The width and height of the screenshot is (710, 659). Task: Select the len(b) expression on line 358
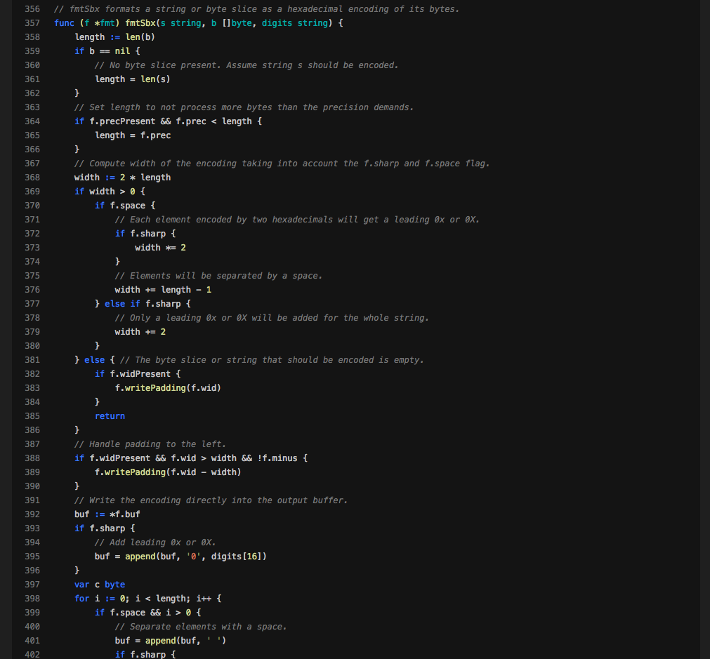[142, 36]
